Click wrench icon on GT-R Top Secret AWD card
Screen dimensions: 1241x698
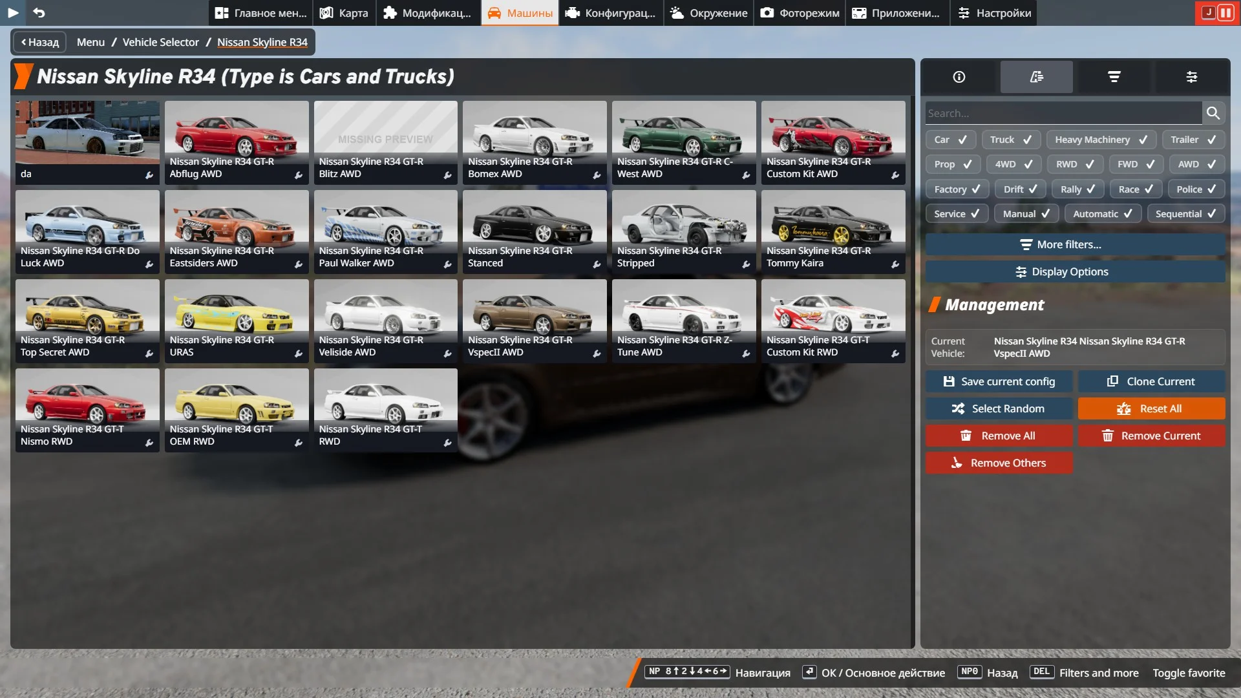(x=149, y=354)
